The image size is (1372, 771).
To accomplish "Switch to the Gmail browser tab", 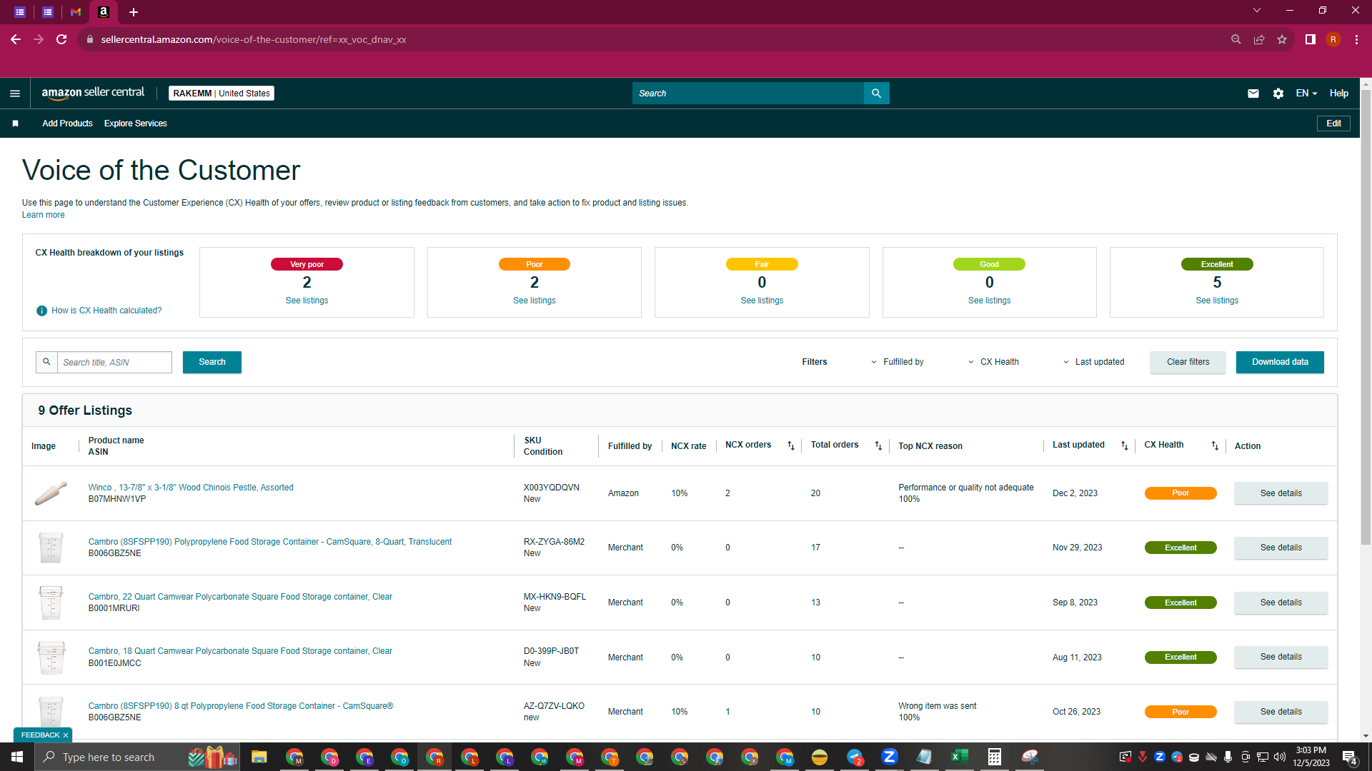I will 76,11.
